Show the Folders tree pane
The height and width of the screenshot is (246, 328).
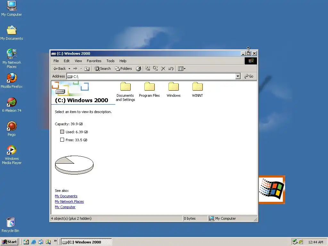tap(123, 69)
